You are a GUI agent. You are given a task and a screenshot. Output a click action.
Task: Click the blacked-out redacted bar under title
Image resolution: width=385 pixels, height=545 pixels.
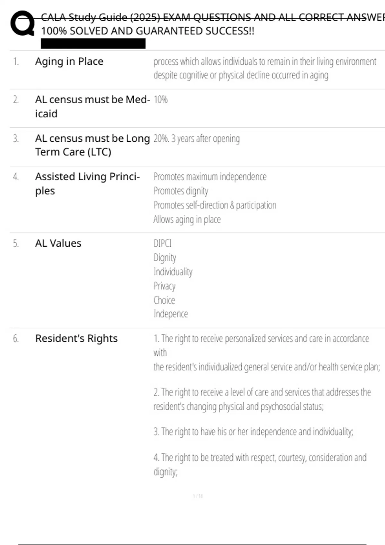pos(93,43)
